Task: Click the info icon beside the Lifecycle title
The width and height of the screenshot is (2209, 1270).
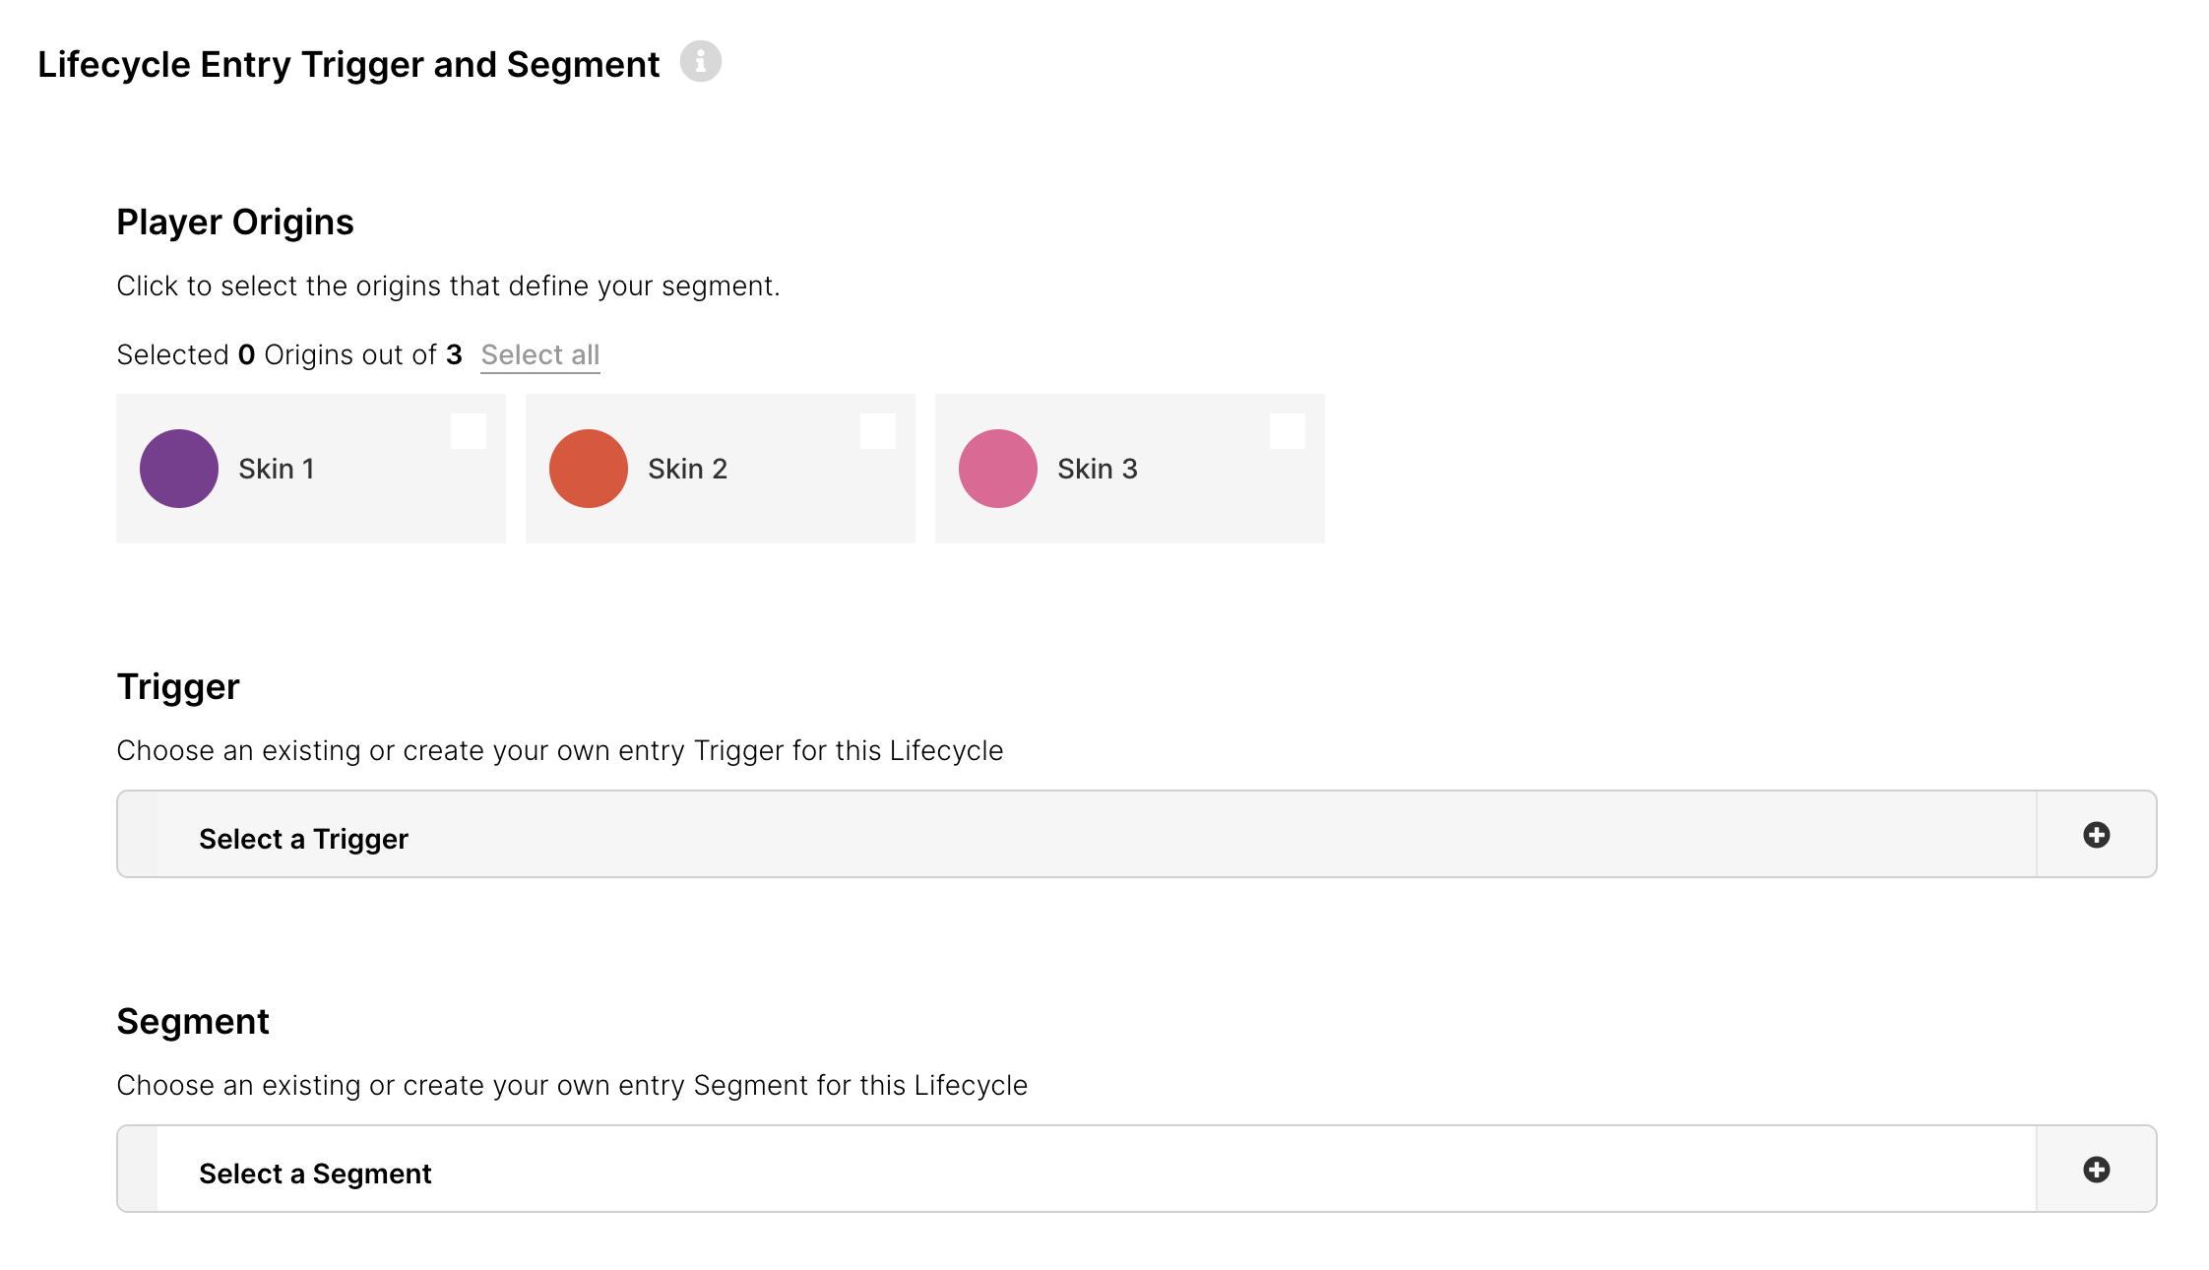Action: pyautogui.click(x=700, y=62)
